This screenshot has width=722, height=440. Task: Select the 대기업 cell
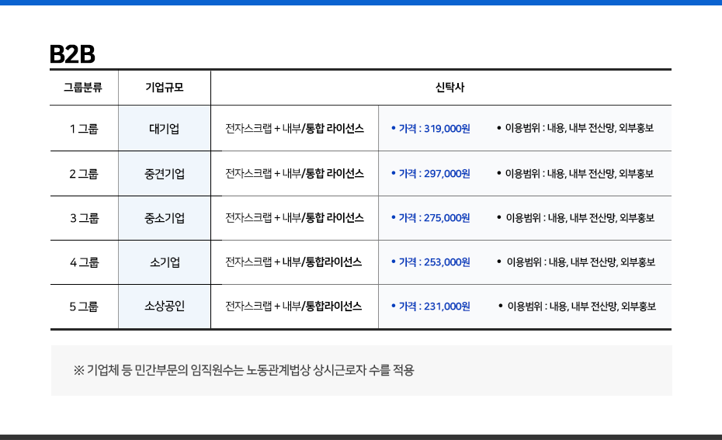(165, 128)
